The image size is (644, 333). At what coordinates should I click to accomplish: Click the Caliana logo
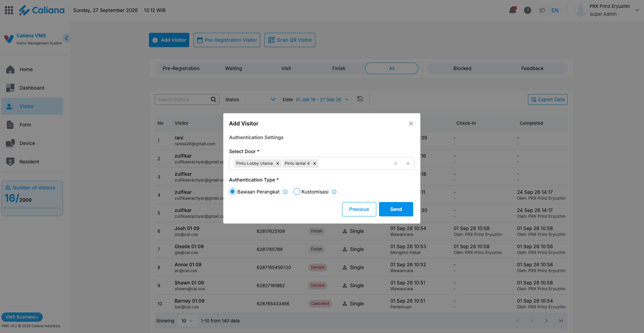pyautogui.click(x=41, y=10)
